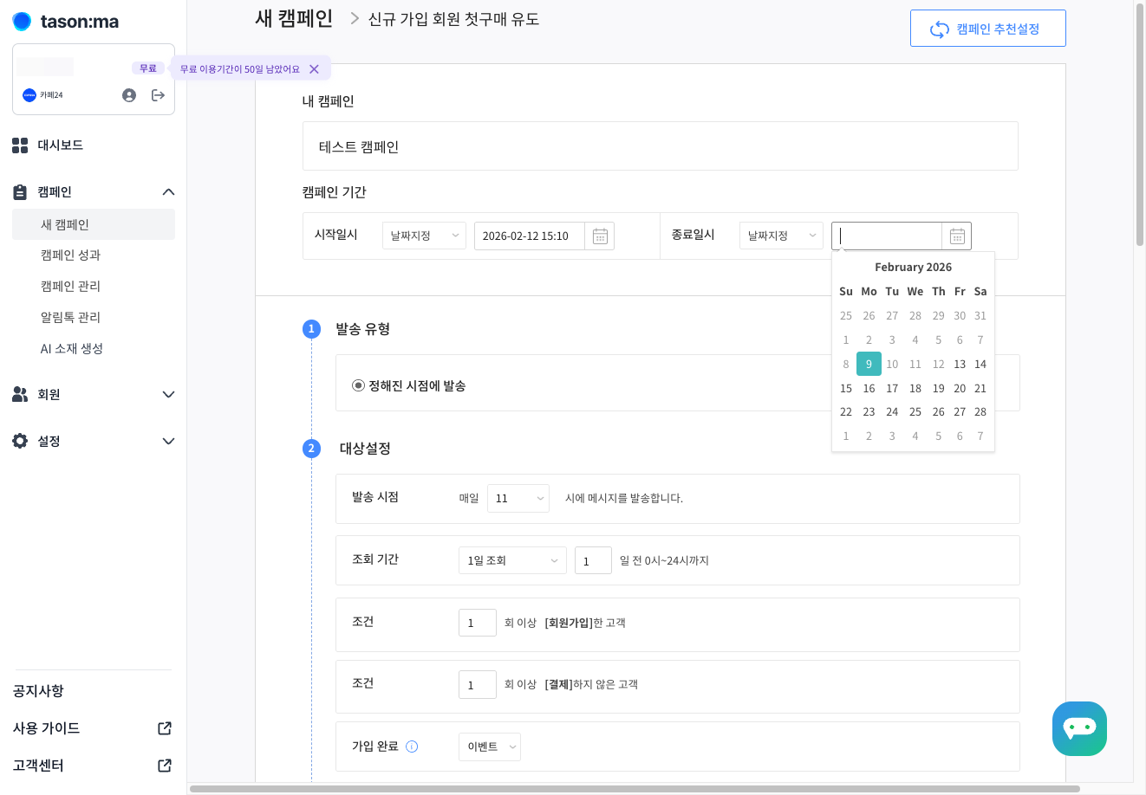Image resolution: width=1146 pixels, height=795 pixels.
Task: Open AI 소재 생성 menu item
Action: (72, 349)
